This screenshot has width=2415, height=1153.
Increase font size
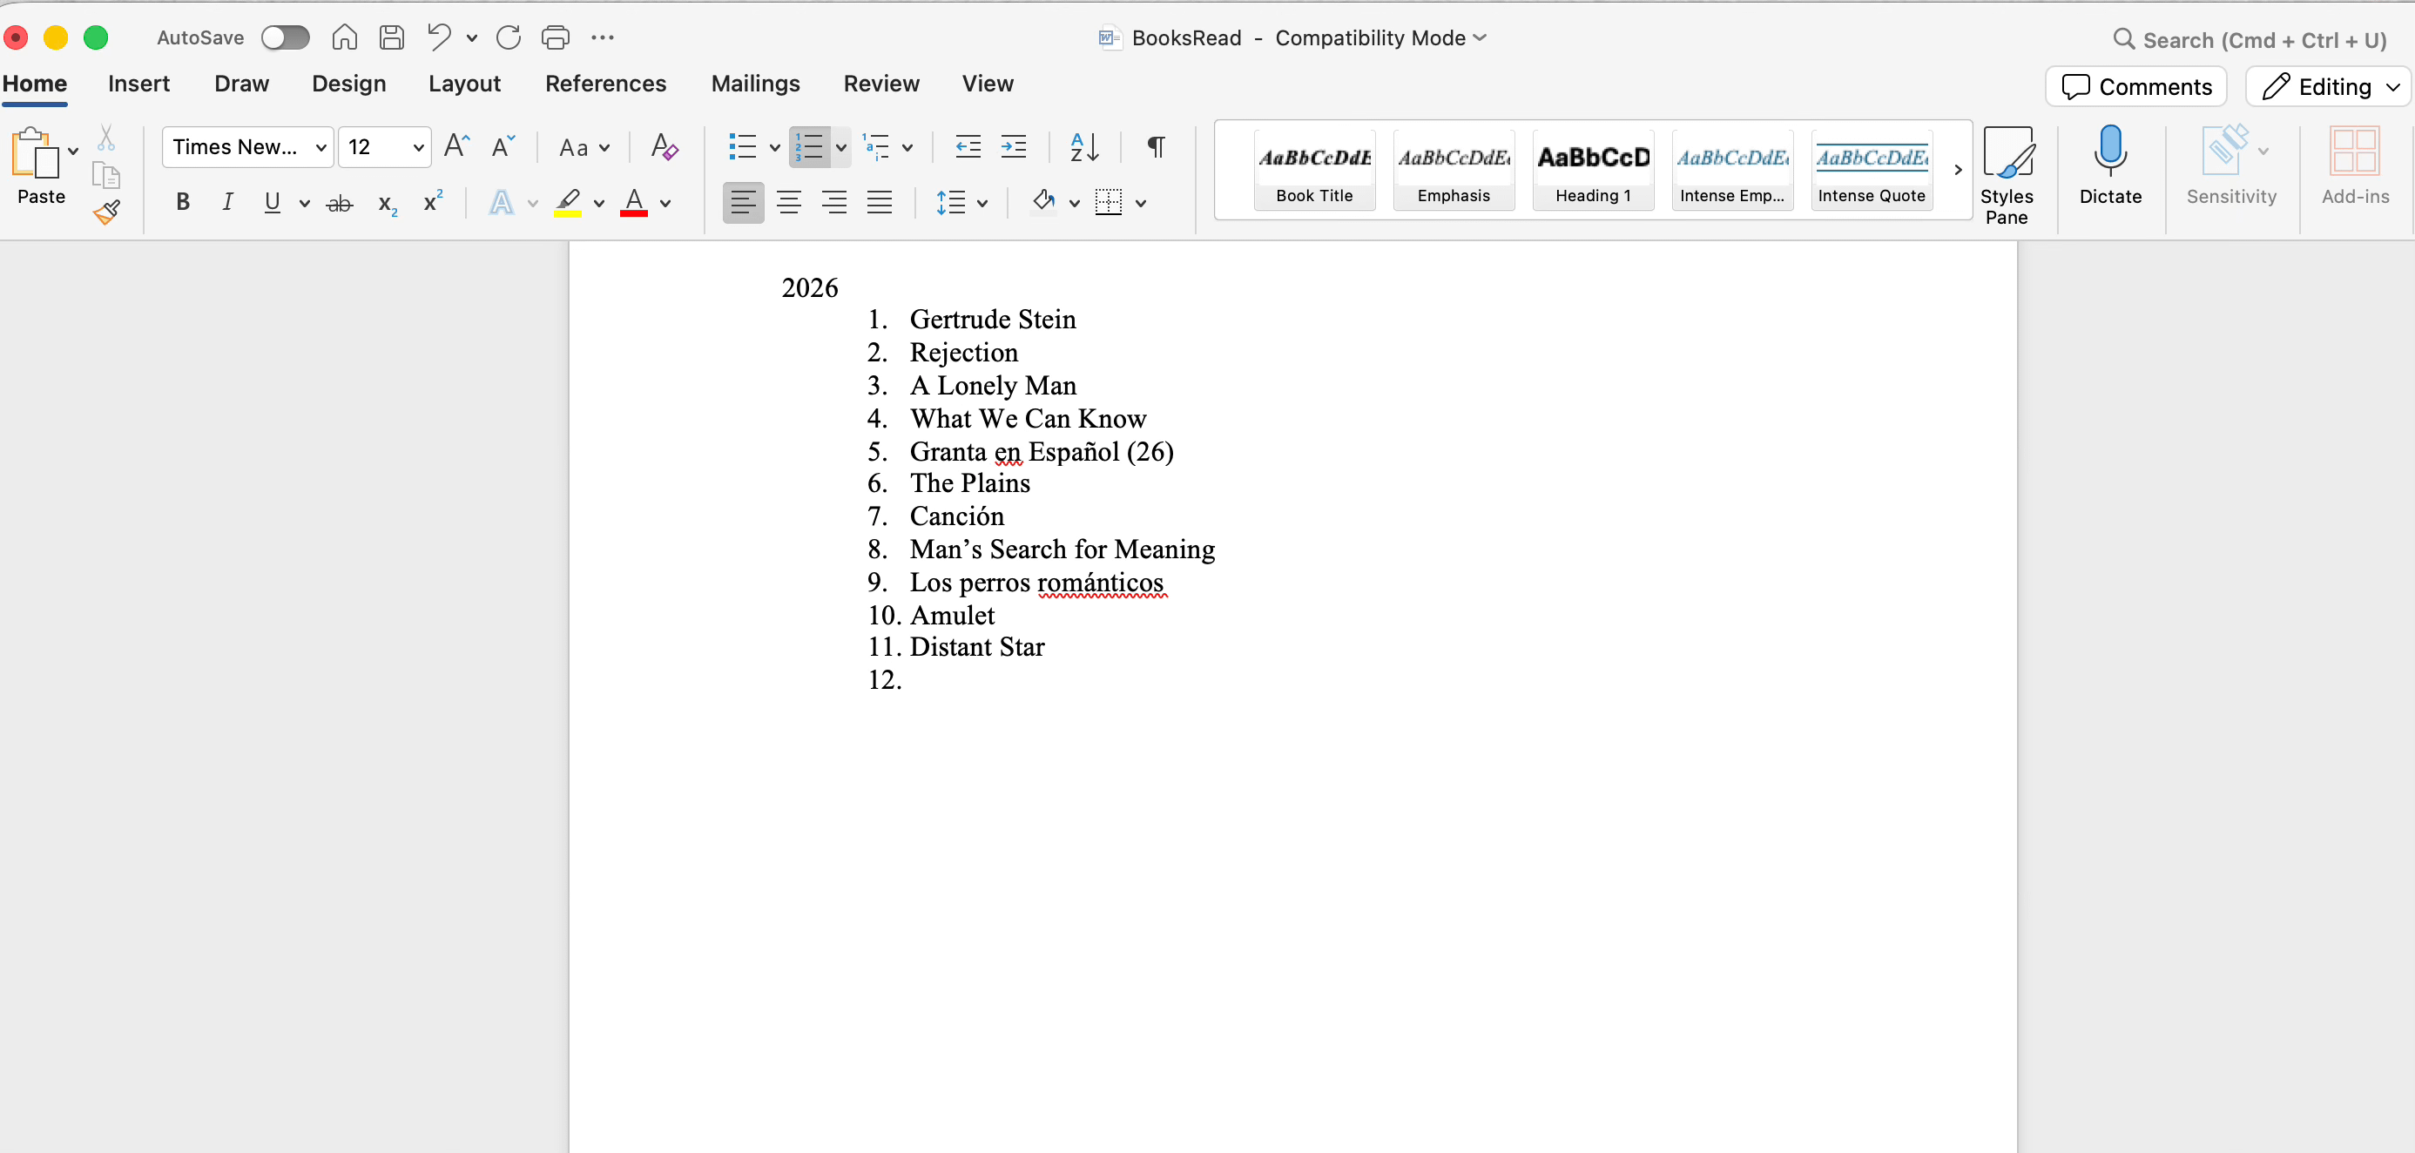pos(456,146)
